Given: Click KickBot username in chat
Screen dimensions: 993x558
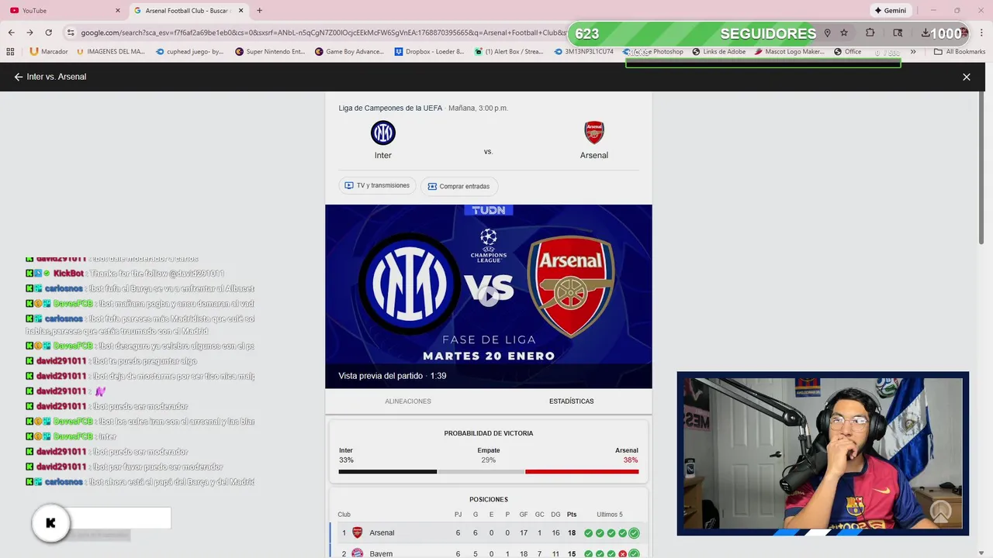Looking at the screenshot, I should click(68, 274).
